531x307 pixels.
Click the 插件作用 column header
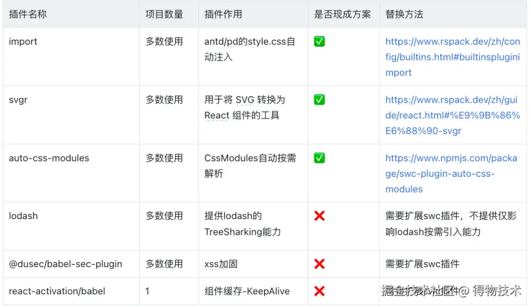[x=223, y=14]
